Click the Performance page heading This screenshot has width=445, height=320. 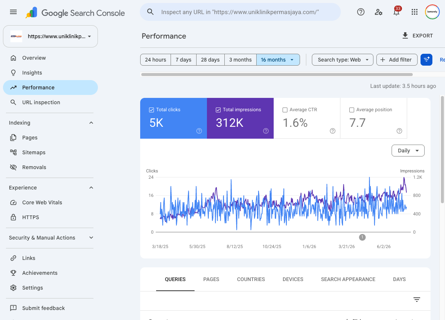coord(164,36)
